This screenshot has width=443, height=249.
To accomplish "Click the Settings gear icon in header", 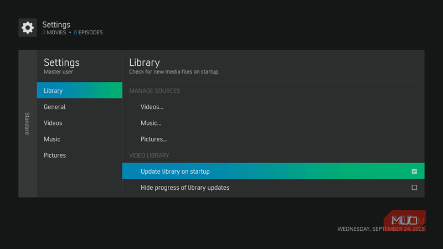I will 28,28.
